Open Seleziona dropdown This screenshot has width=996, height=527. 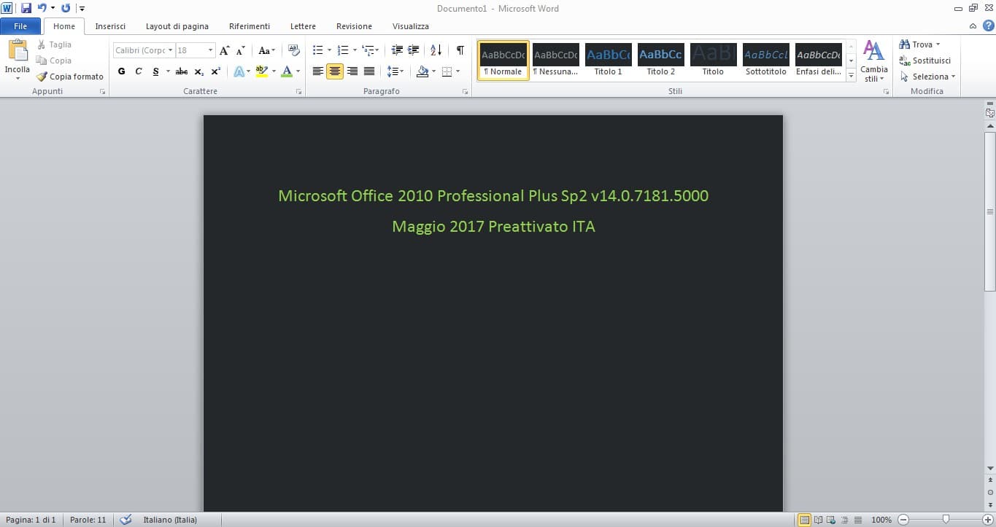(x=927, y=77)
